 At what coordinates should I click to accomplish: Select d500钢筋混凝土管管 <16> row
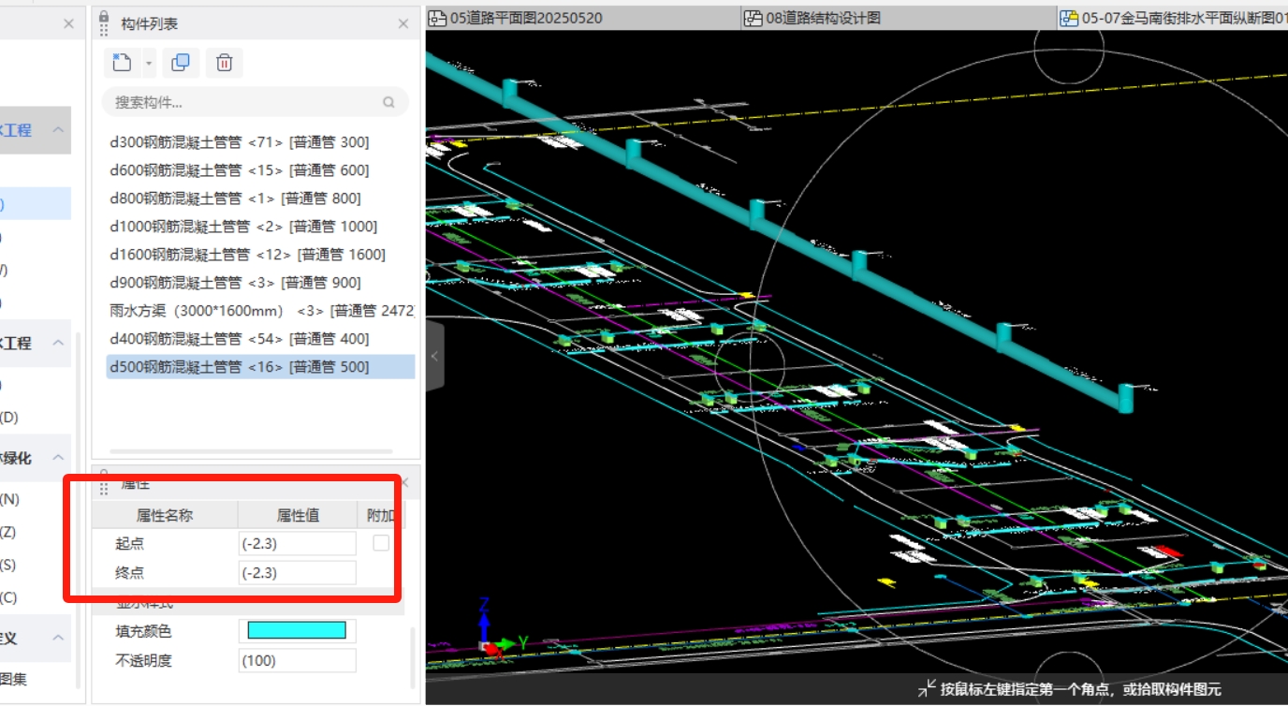tap(260, 367)
